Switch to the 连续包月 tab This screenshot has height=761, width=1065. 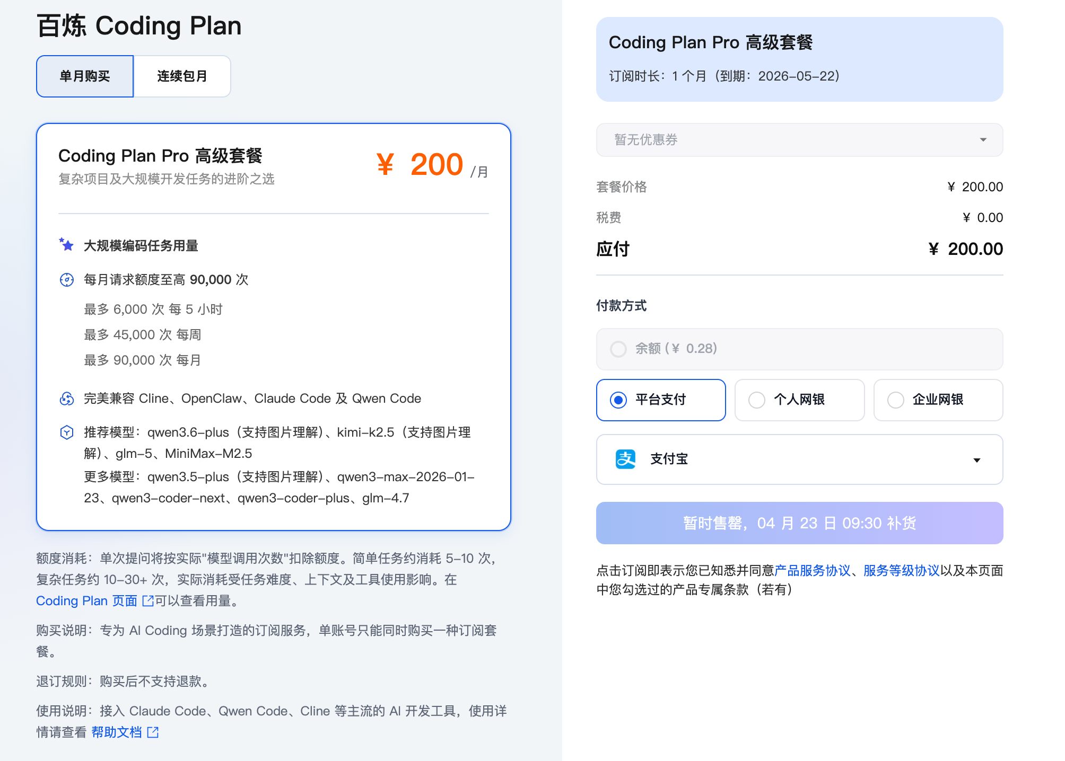182,76
